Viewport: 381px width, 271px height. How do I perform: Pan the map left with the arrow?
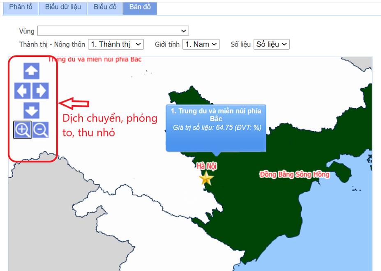23,91
